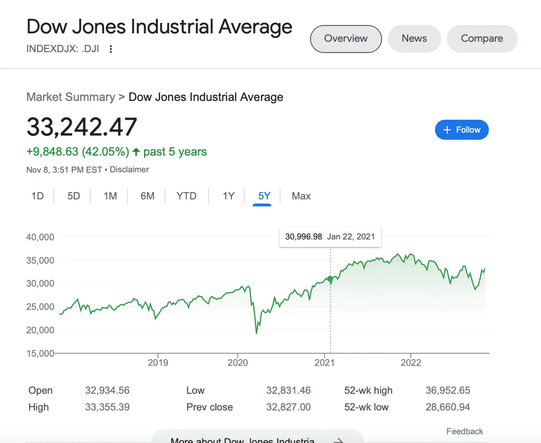Open the Disclaimer link
Screen dimensions: 541x443
129,170
